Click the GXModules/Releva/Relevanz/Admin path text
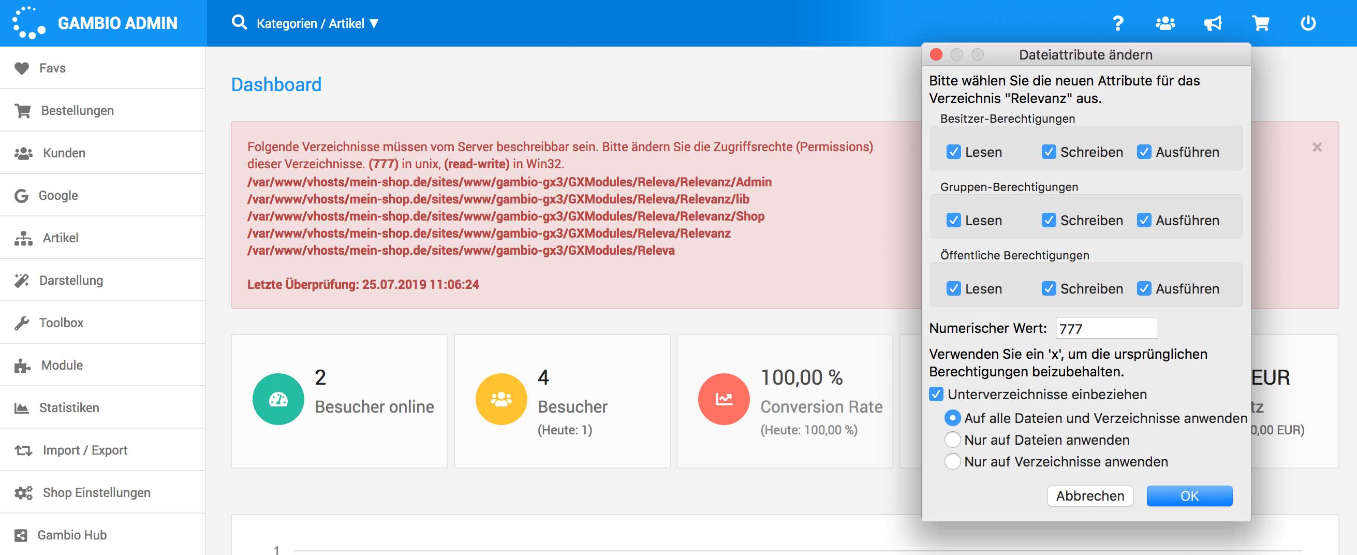This screenshot has width=1357, height=555. click(x=509, y=182)
